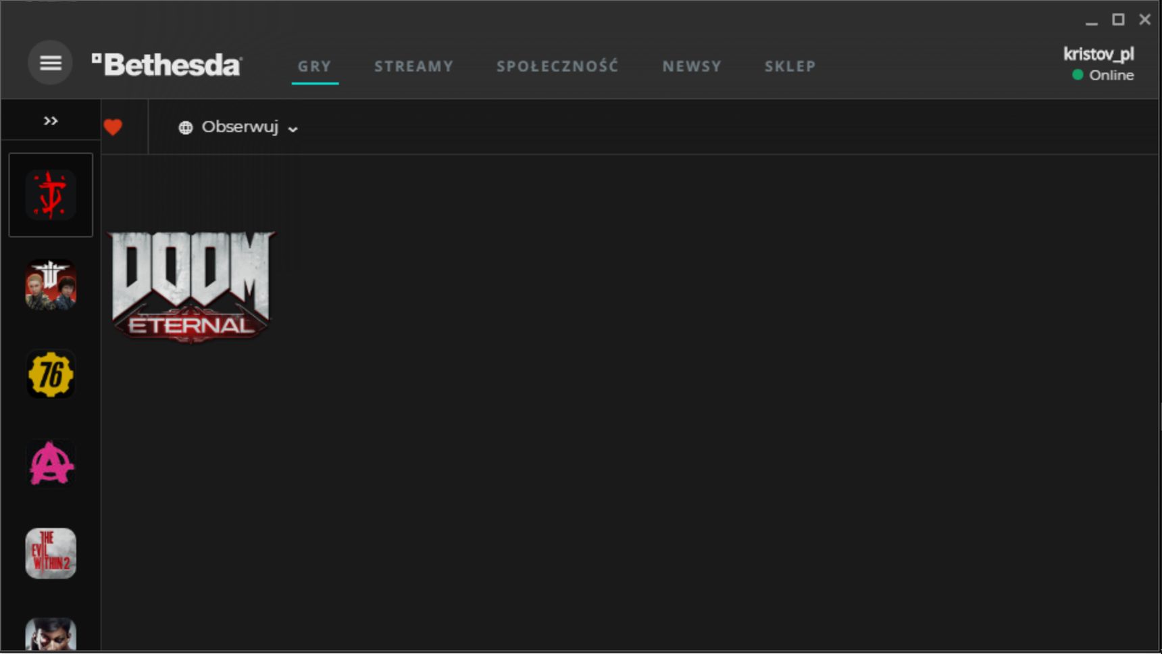Click the Bethesda logo
The width and height of the screenshot is (1162, 654).
click(167, 65)
